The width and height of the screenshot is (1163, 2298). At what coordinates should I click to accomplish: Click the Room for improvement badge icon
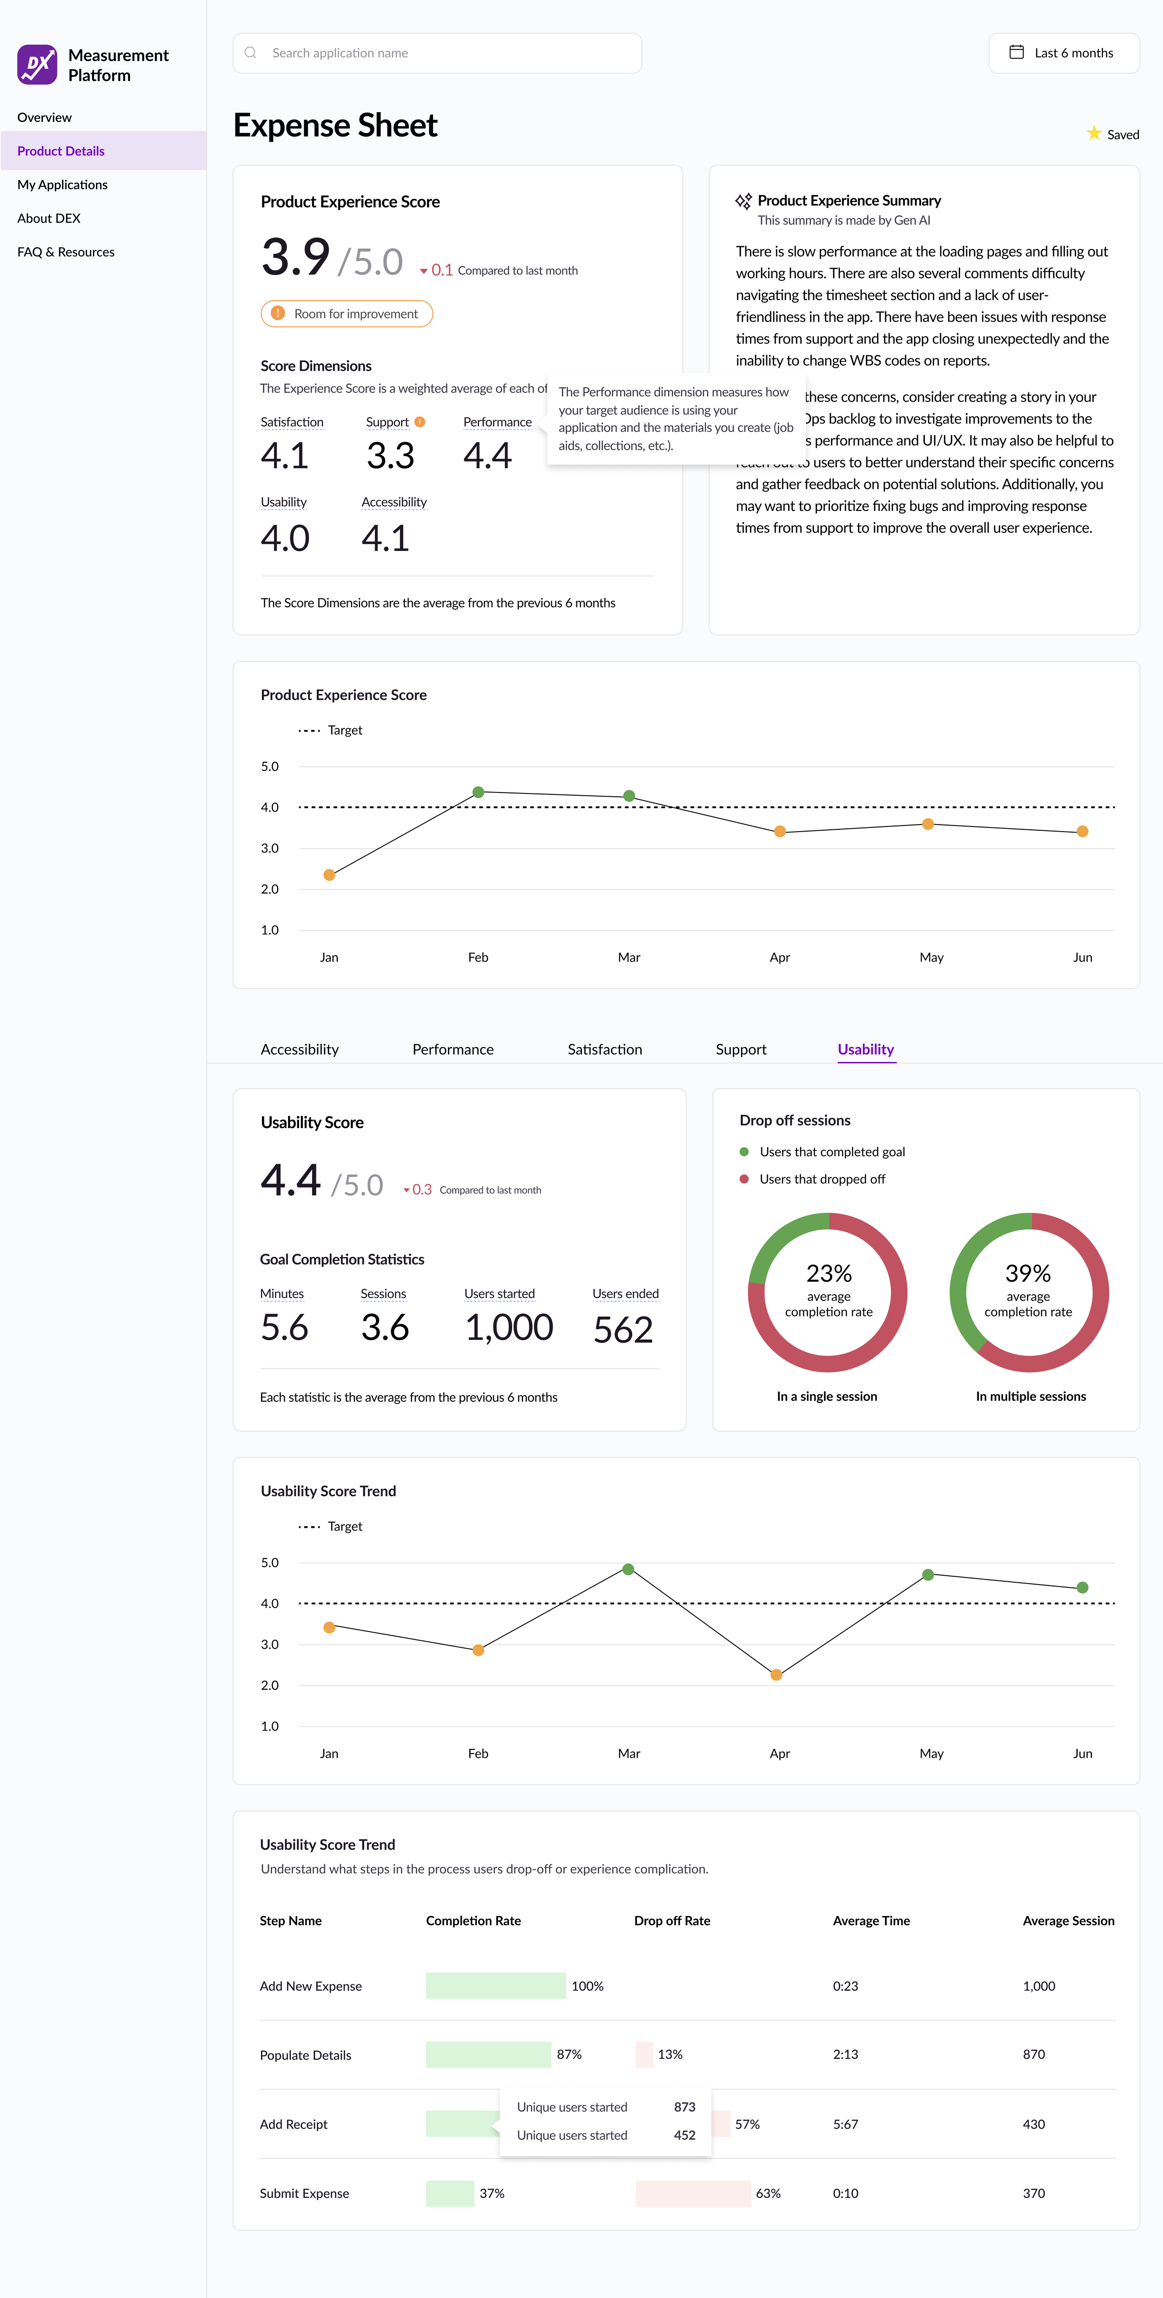pyautogui.click(x=277, y=314)
